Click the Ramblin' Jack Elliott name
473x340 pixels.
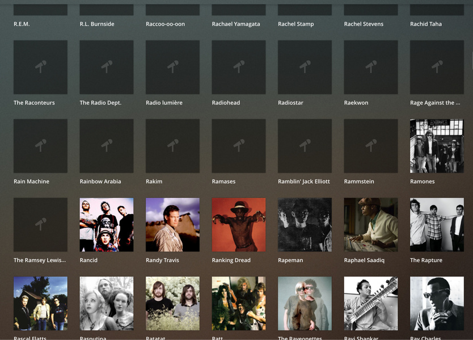[304, 182]
